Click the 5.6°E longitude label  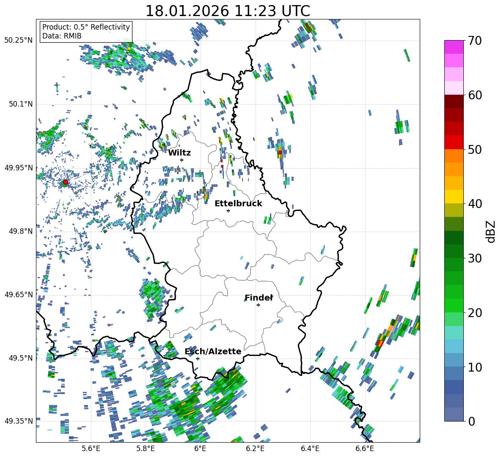point(91,449)
